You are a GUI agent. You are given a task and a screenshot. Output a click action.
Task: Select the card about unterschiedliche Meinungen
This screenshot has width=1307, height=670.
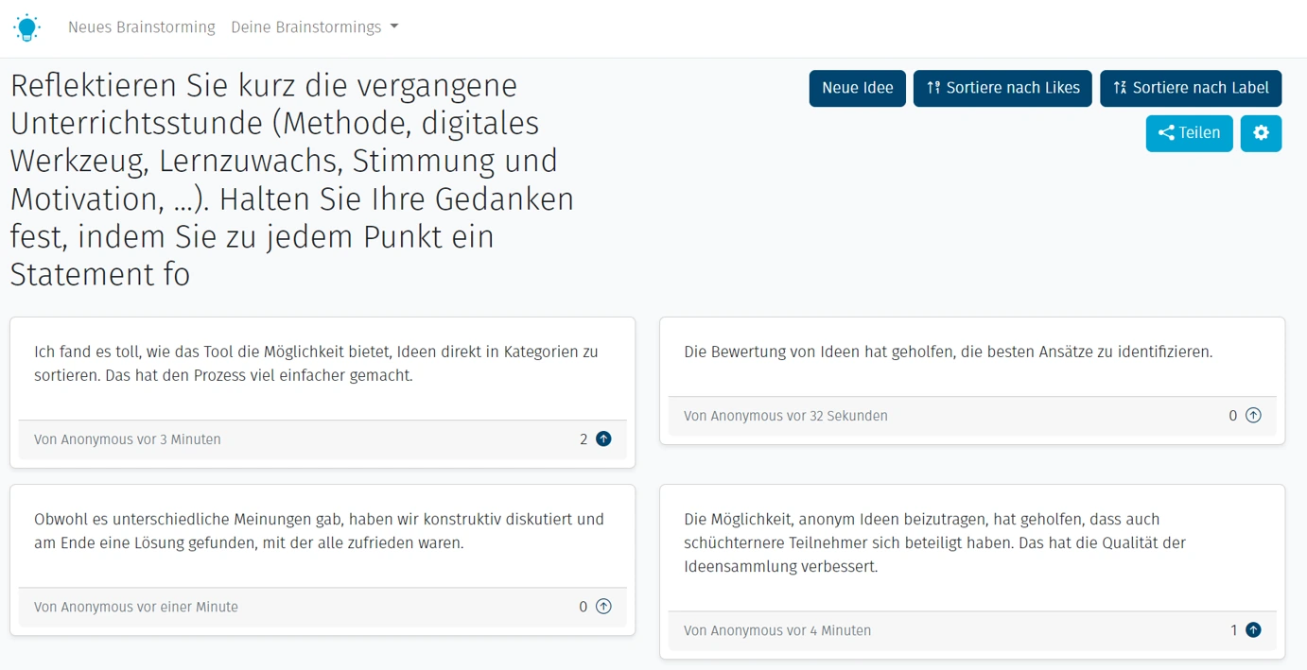coord(319,531)
